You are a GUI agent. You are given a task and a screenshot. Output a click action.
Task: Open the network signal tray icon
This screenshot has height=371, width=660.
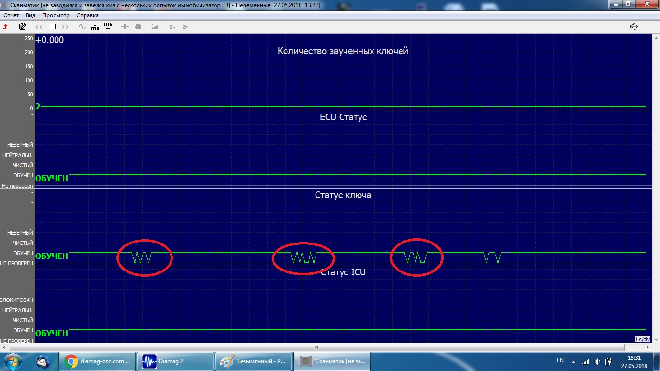[586, 361]
